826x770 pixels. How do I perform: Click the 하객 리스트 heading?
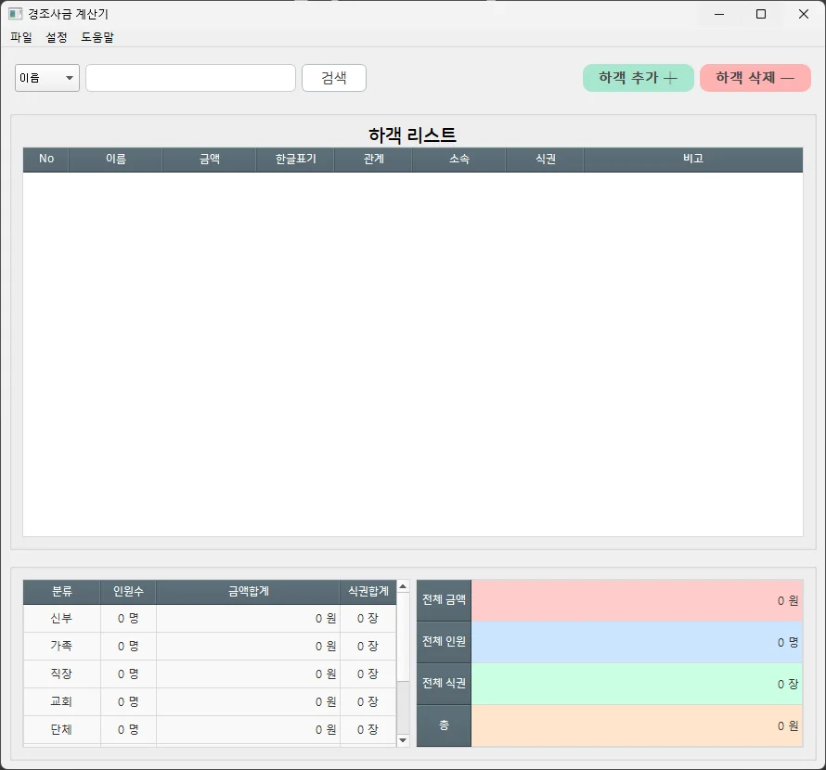[x=412, y=135]
